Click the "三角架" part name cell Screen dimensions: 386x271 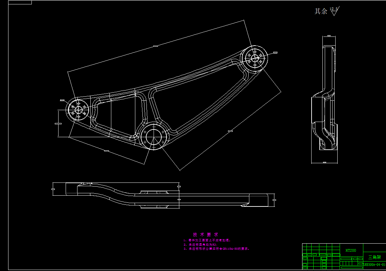[374, 257]
